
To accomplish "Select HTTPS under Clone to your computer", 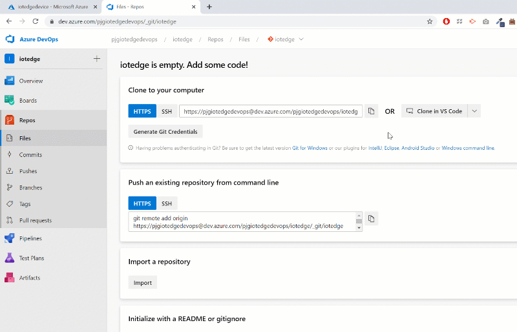I will tap(142, 111).
